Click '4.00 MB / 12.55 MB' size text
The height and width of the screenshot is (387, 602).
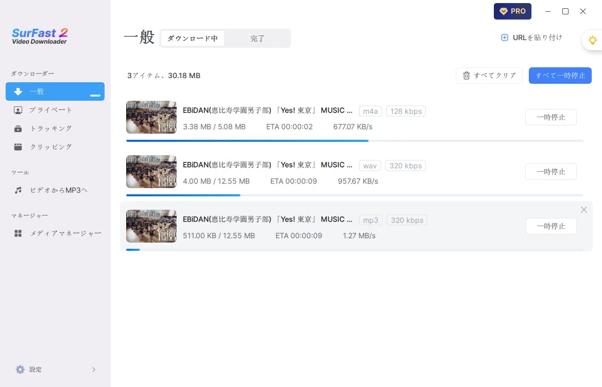click(216, 181)
